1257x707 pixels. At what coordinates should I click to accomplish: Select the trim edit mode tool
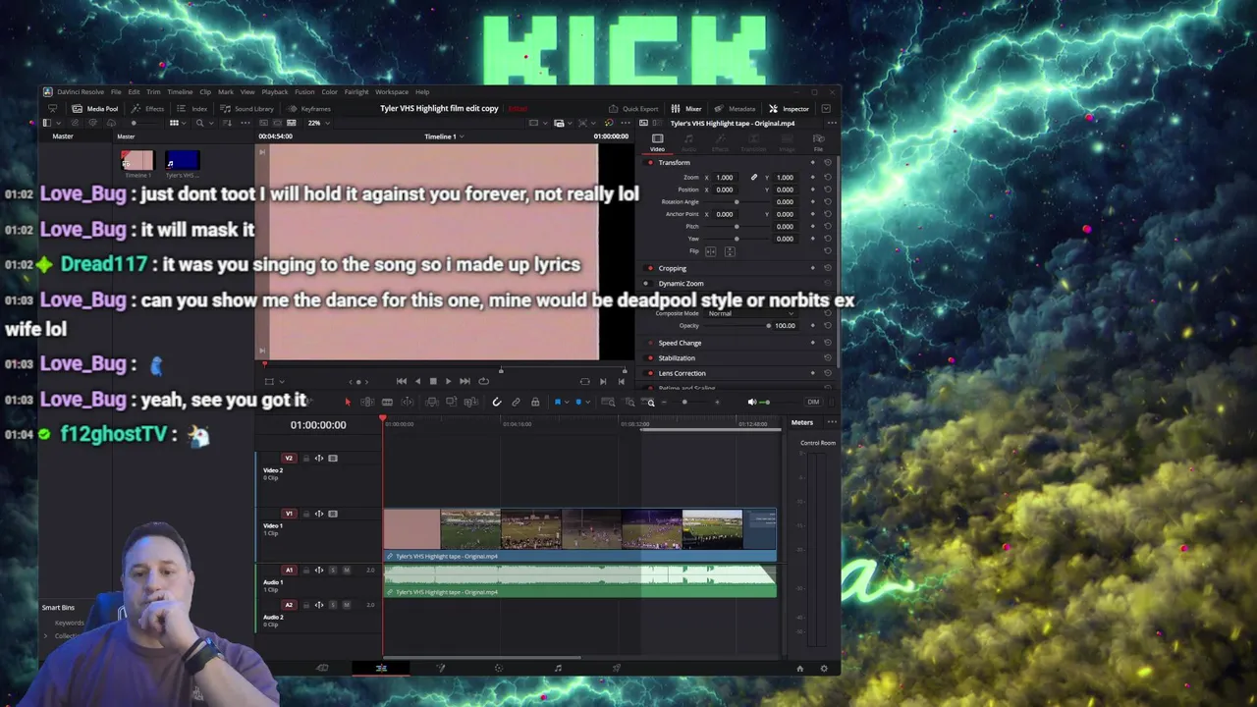click(367, 402)
